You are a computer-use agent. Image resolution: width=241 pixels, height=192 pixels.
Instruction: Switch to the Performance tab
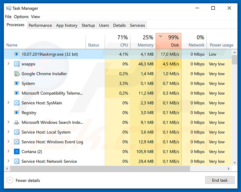click(x=40, y=25)
